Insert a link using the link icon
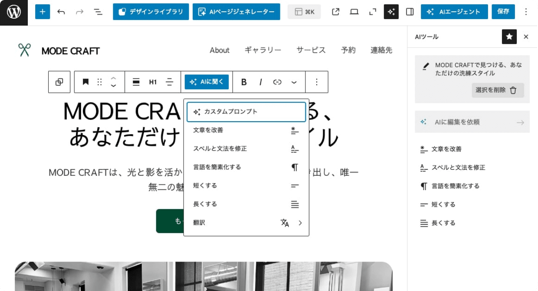 click(277, 82)
